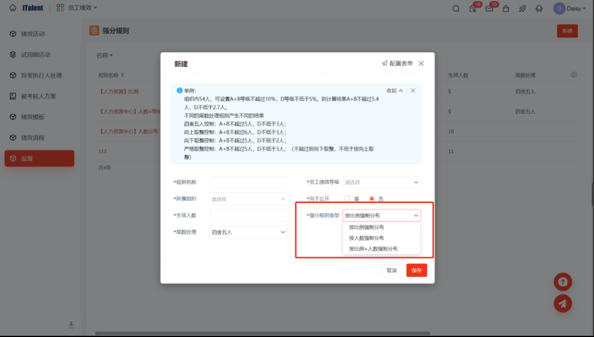Click the 规则名称 input field
This screenshot has height=337, width=594.
click(x=248, y=182)
